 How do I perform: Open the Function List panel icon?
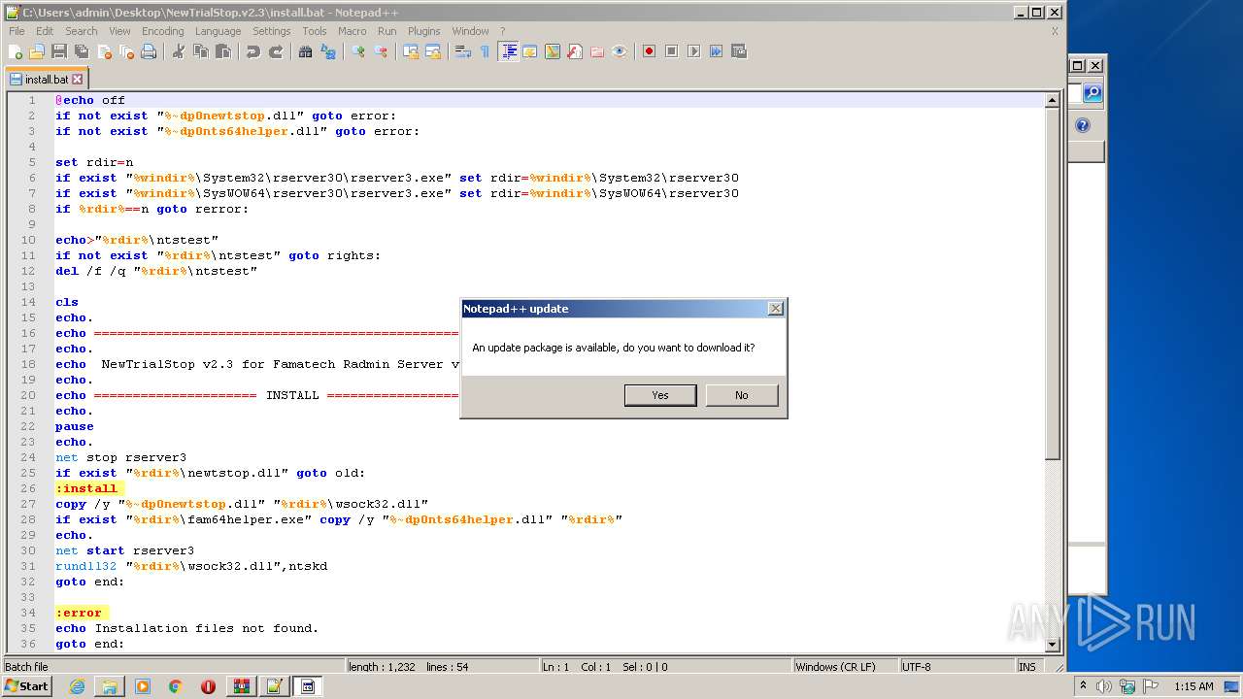click(x=575, y=51)
